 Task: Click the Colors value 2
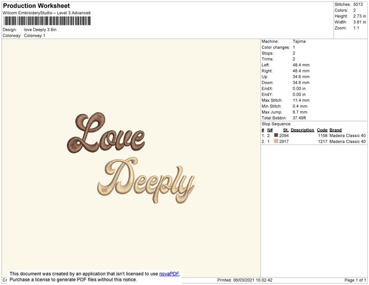[x=354, y=10]
